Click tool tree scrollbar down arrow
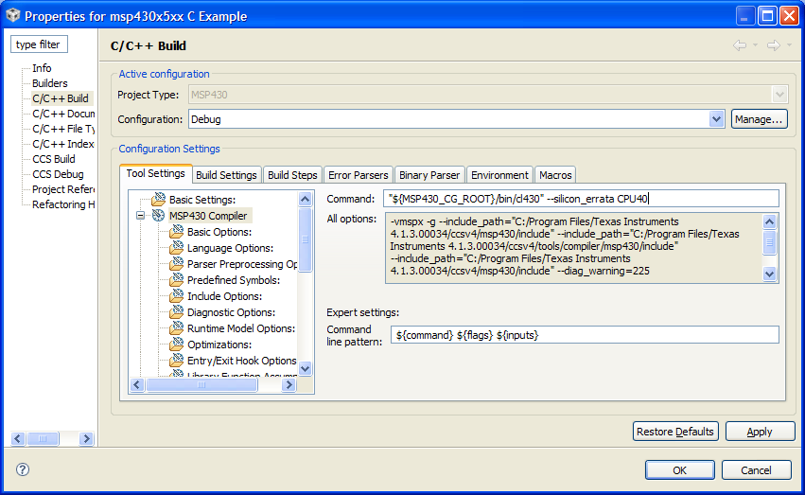This screenshot has width=805, height=495. point(305,368)
